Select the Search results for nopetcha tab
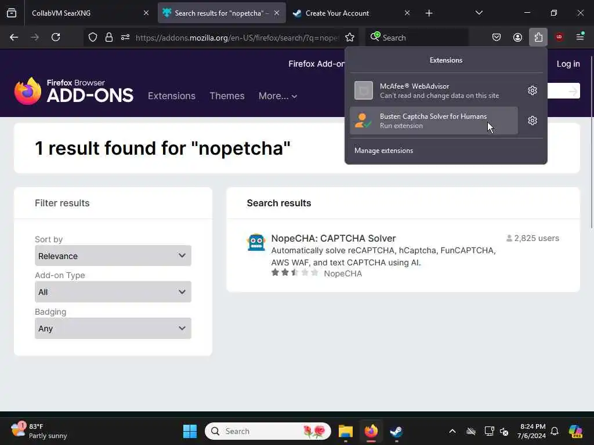This screenshot has height=445, width=594. 222,13
